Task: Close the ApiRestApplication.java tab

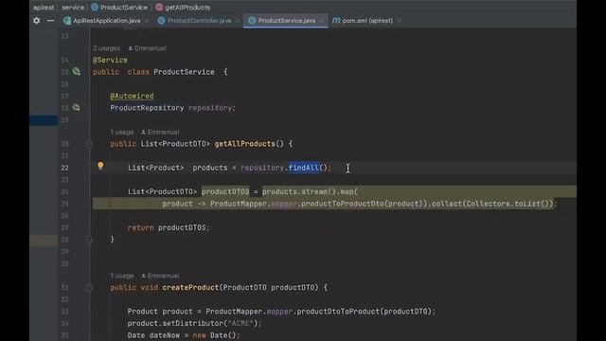Action: [147, 21]
